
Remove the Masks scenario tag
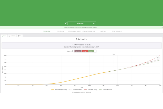93,51
